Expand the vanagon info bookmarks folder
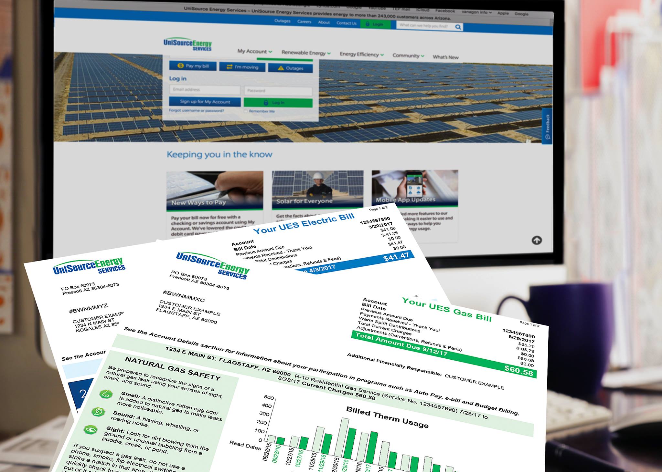The image size is (662, 472). coord(476,12)
